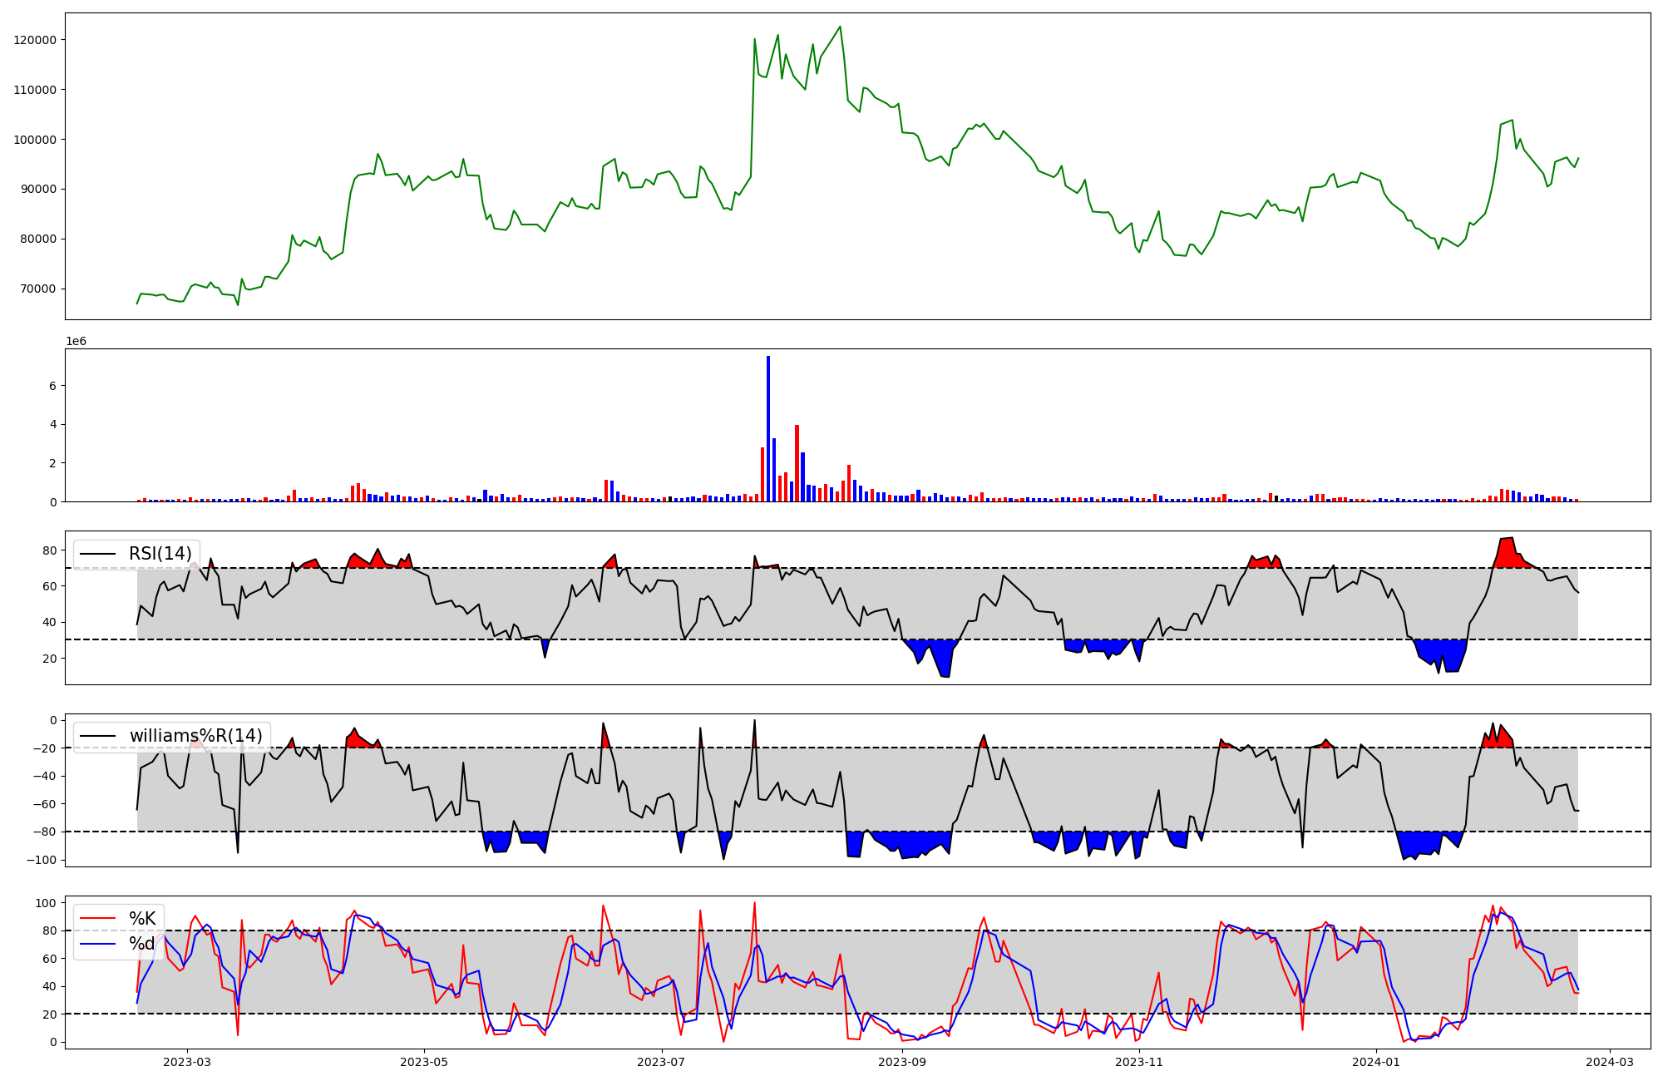Screen dimensions: 1663x1081
Task: Click the 6 tick on volume axis
Action: click(x=52, y=386)
